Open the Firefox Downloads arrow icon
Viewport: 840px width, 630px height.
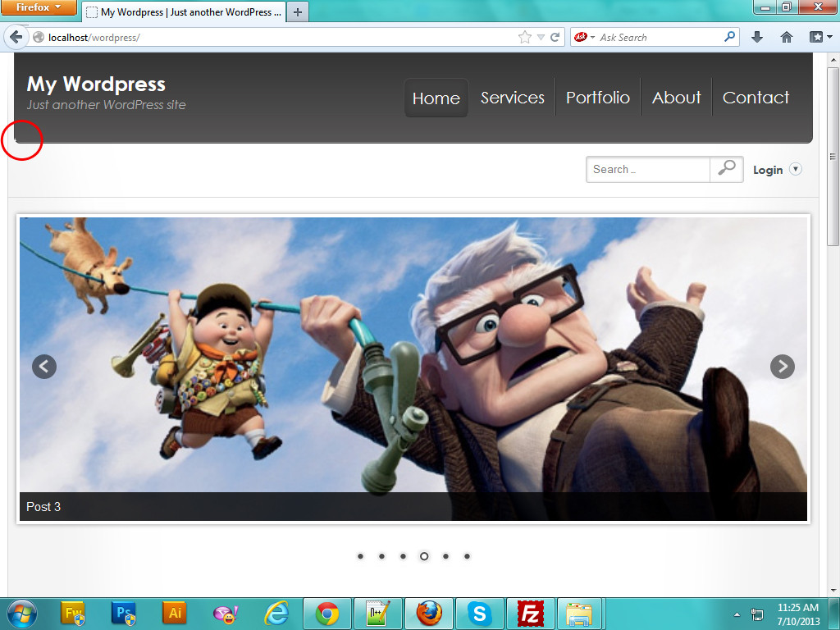[757, 37]
